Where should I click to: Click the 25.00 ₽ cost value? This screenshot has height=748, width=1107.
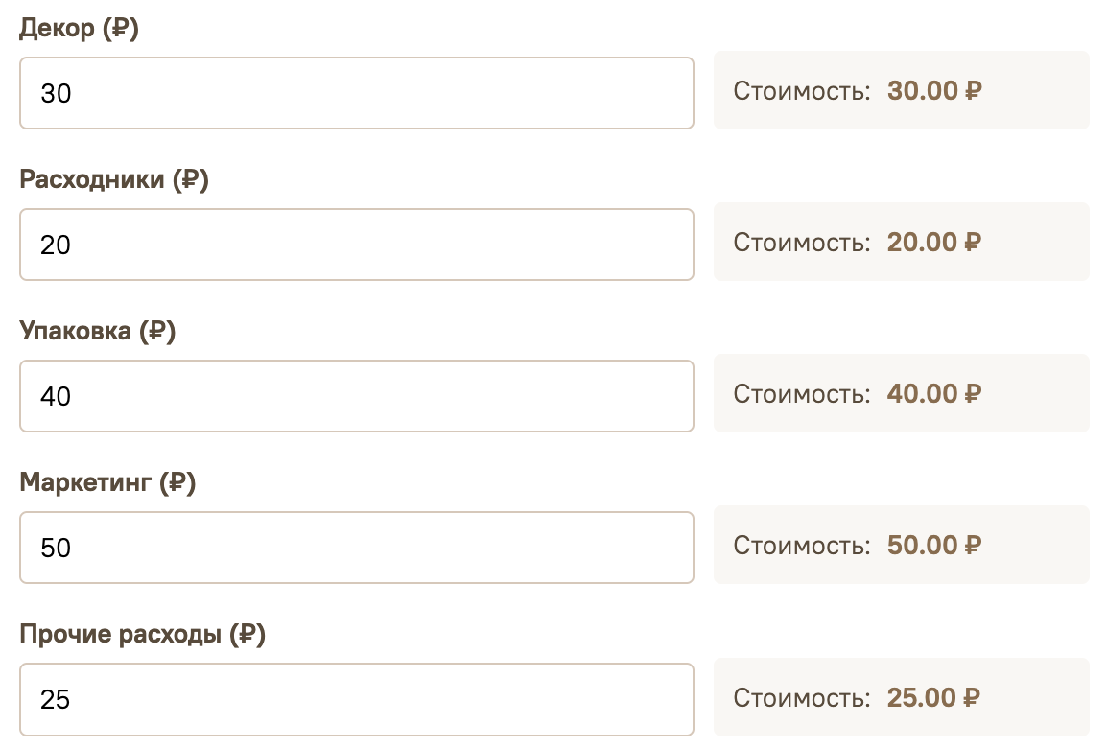tap(933, 697)
